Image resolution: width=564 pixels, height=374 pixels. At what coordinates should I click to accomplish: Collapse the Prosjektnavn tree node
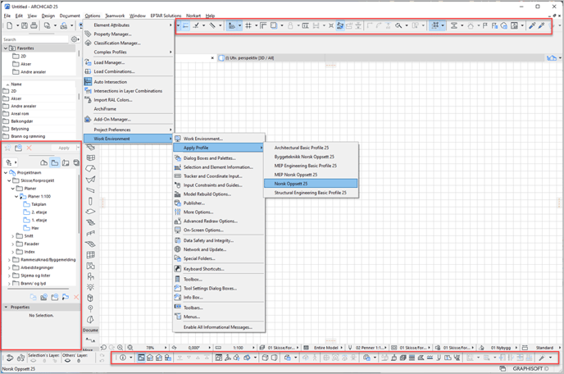coord(6,173)
